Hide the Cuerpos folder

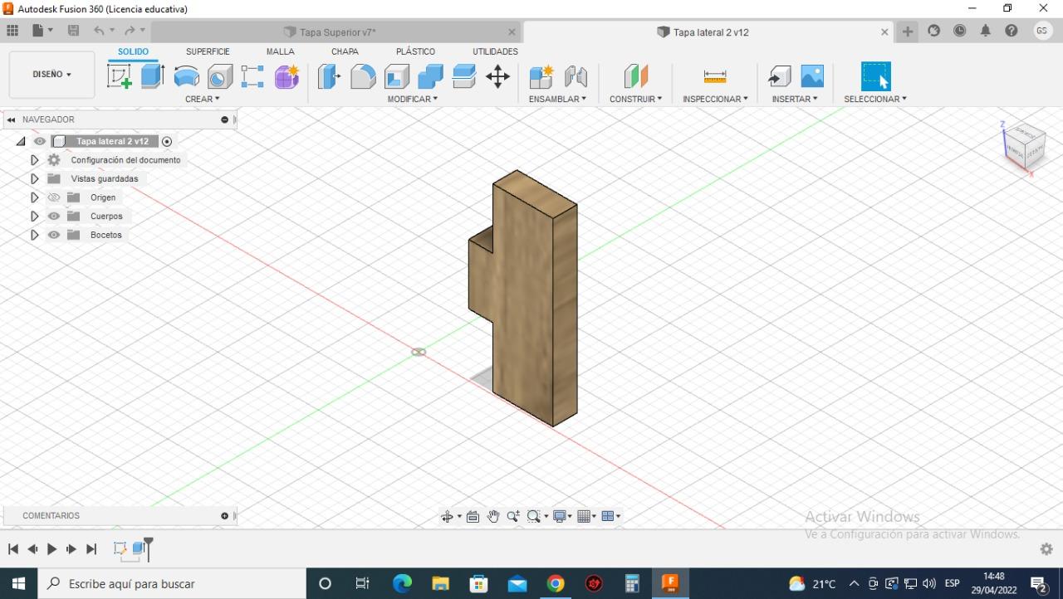click(54, 216)
